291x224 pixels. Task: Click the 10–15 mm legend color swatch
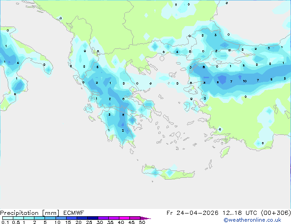(61, 218)
